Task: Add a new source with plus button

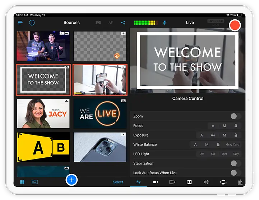Action: tap(71, 180)
